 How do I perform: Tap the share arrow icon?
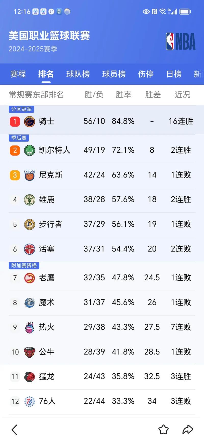click(188, 430)
